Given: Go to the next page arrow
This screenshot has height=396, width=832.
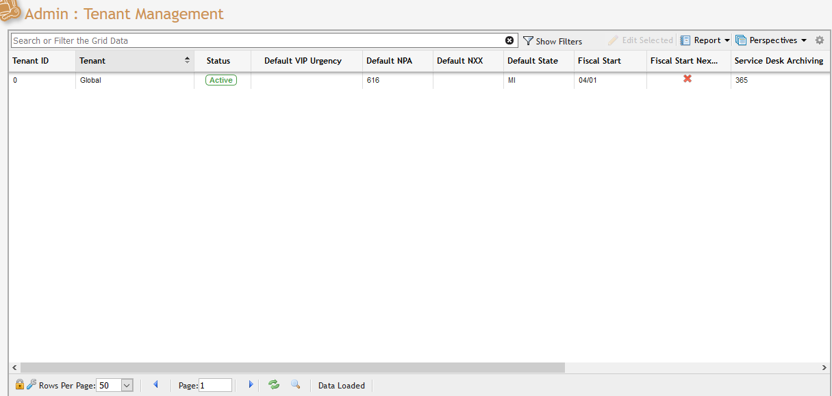Looking at the screenshot, I should (x=251, y=385).
